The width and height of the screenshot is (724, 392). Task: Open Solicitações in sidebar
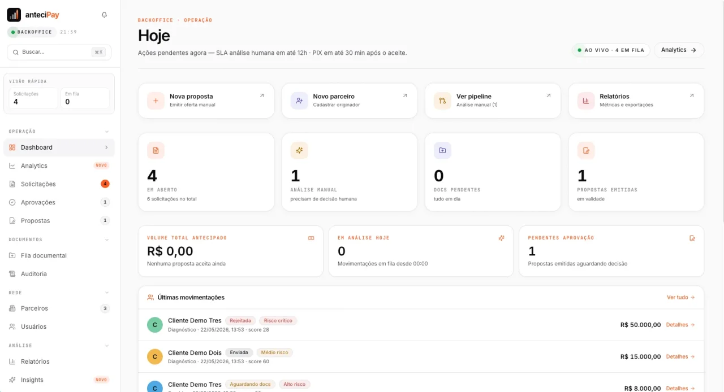(59, 184)
